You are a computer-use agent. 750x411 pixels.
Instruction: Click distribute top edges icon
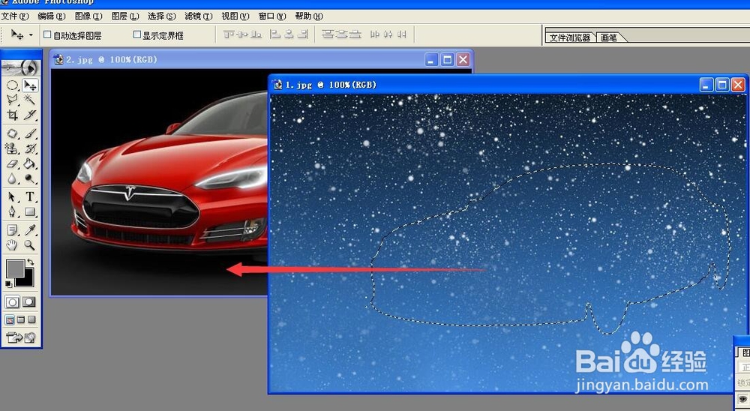click(328, 34)
